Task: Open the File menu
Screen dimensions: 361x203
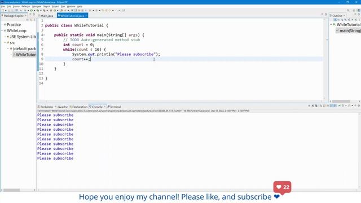Action: [3, 6]
